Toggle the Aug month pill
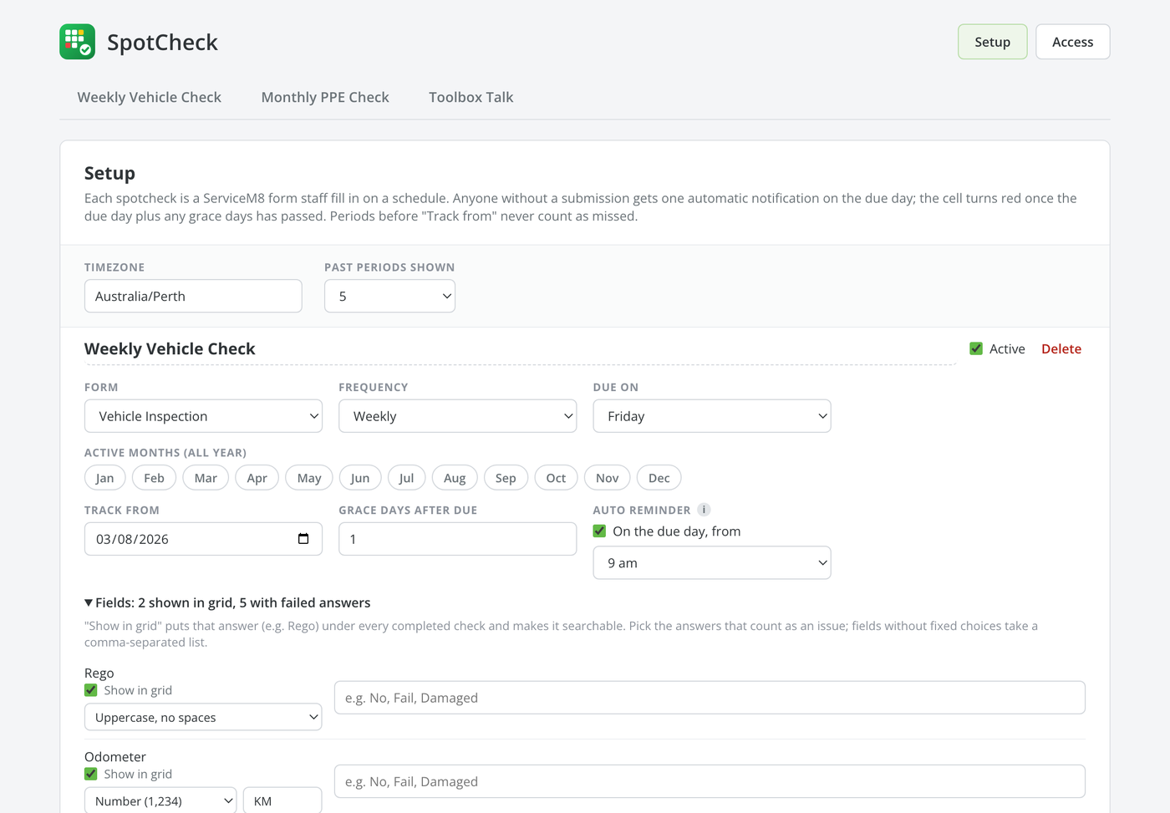Screen dimensions: 1170x813 455,478
